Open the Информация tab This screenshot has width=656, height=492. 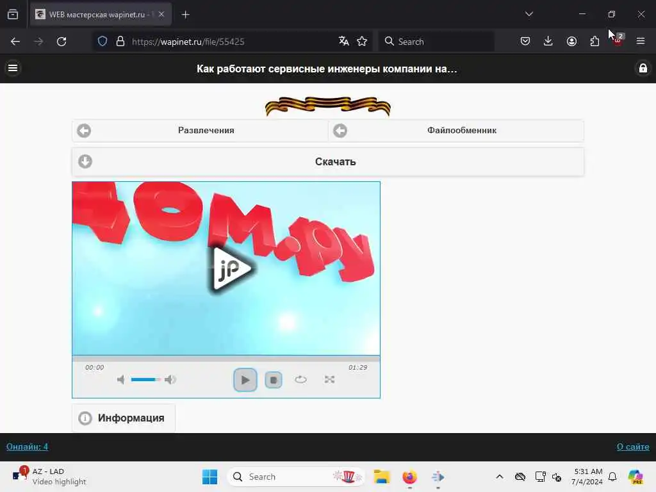pos(124,418)
